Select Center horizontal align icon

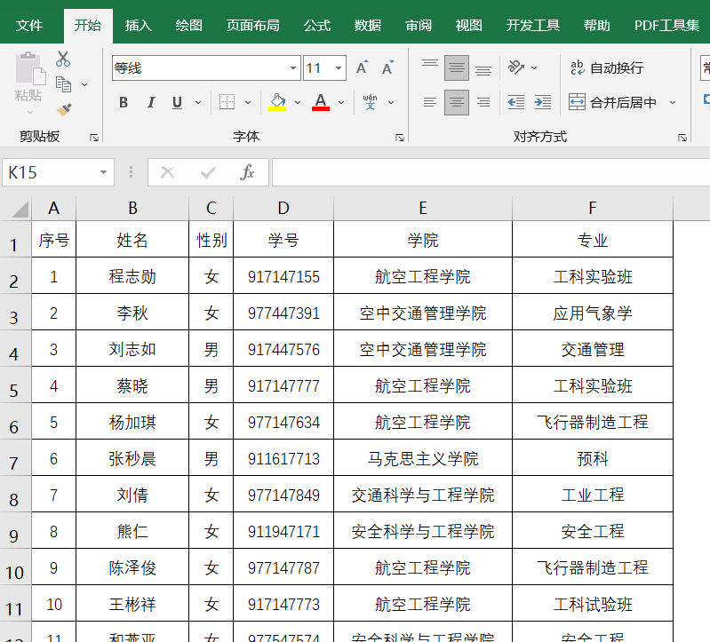click(457, 102)
